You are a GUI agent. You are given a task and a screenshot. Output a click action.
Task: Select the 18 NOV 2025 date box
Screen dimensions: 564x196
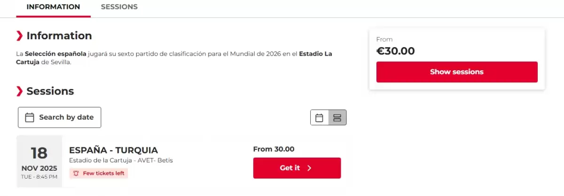point(39,161)
